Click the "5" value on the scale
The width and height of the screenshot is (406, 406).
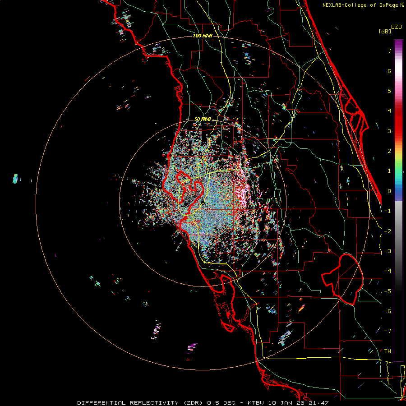tap(389, 91)
